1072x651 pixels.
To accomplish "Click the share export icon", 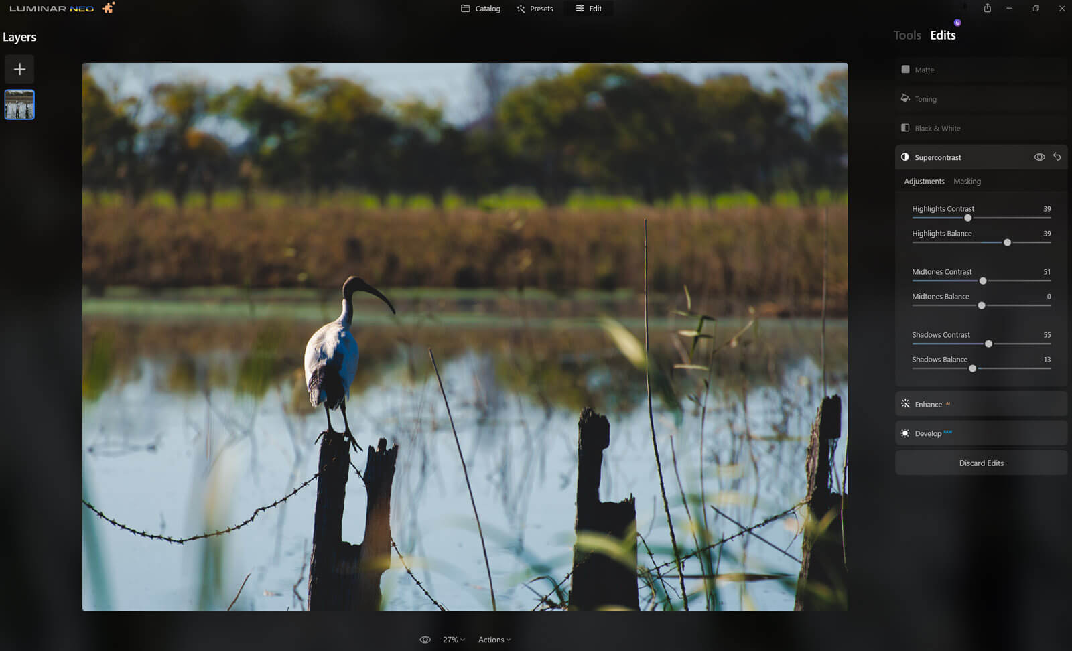I will (987, 8).
